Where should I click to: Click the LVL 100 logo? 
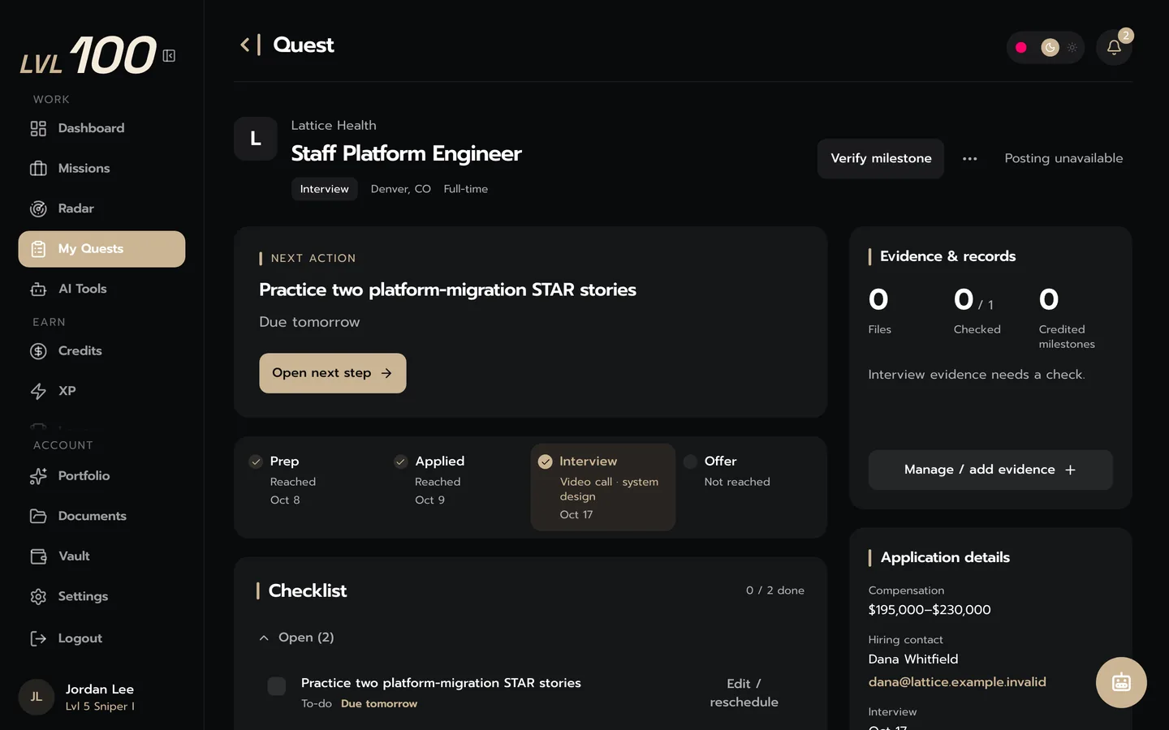[x=88, y=55]
